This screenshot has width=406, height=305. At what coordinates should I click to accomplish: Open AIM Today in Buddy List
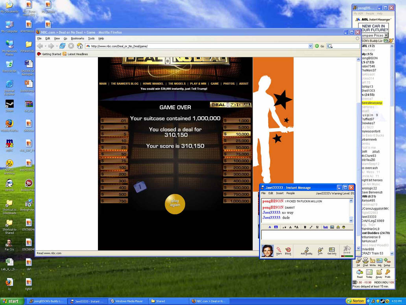[369, 273]
